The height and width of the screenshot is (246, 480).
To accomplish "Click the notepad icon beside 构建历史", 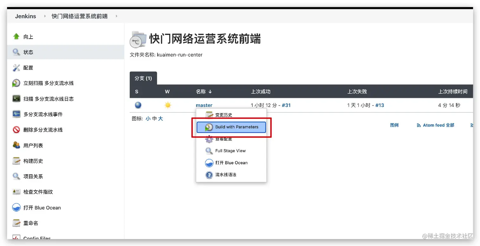I will pos(16,161).
